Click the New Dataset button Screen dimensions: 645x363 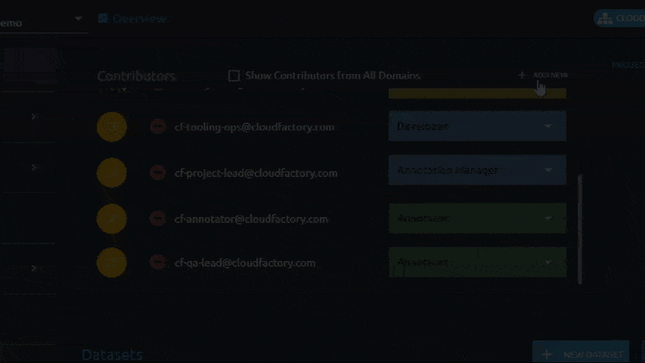pos(581,353)
